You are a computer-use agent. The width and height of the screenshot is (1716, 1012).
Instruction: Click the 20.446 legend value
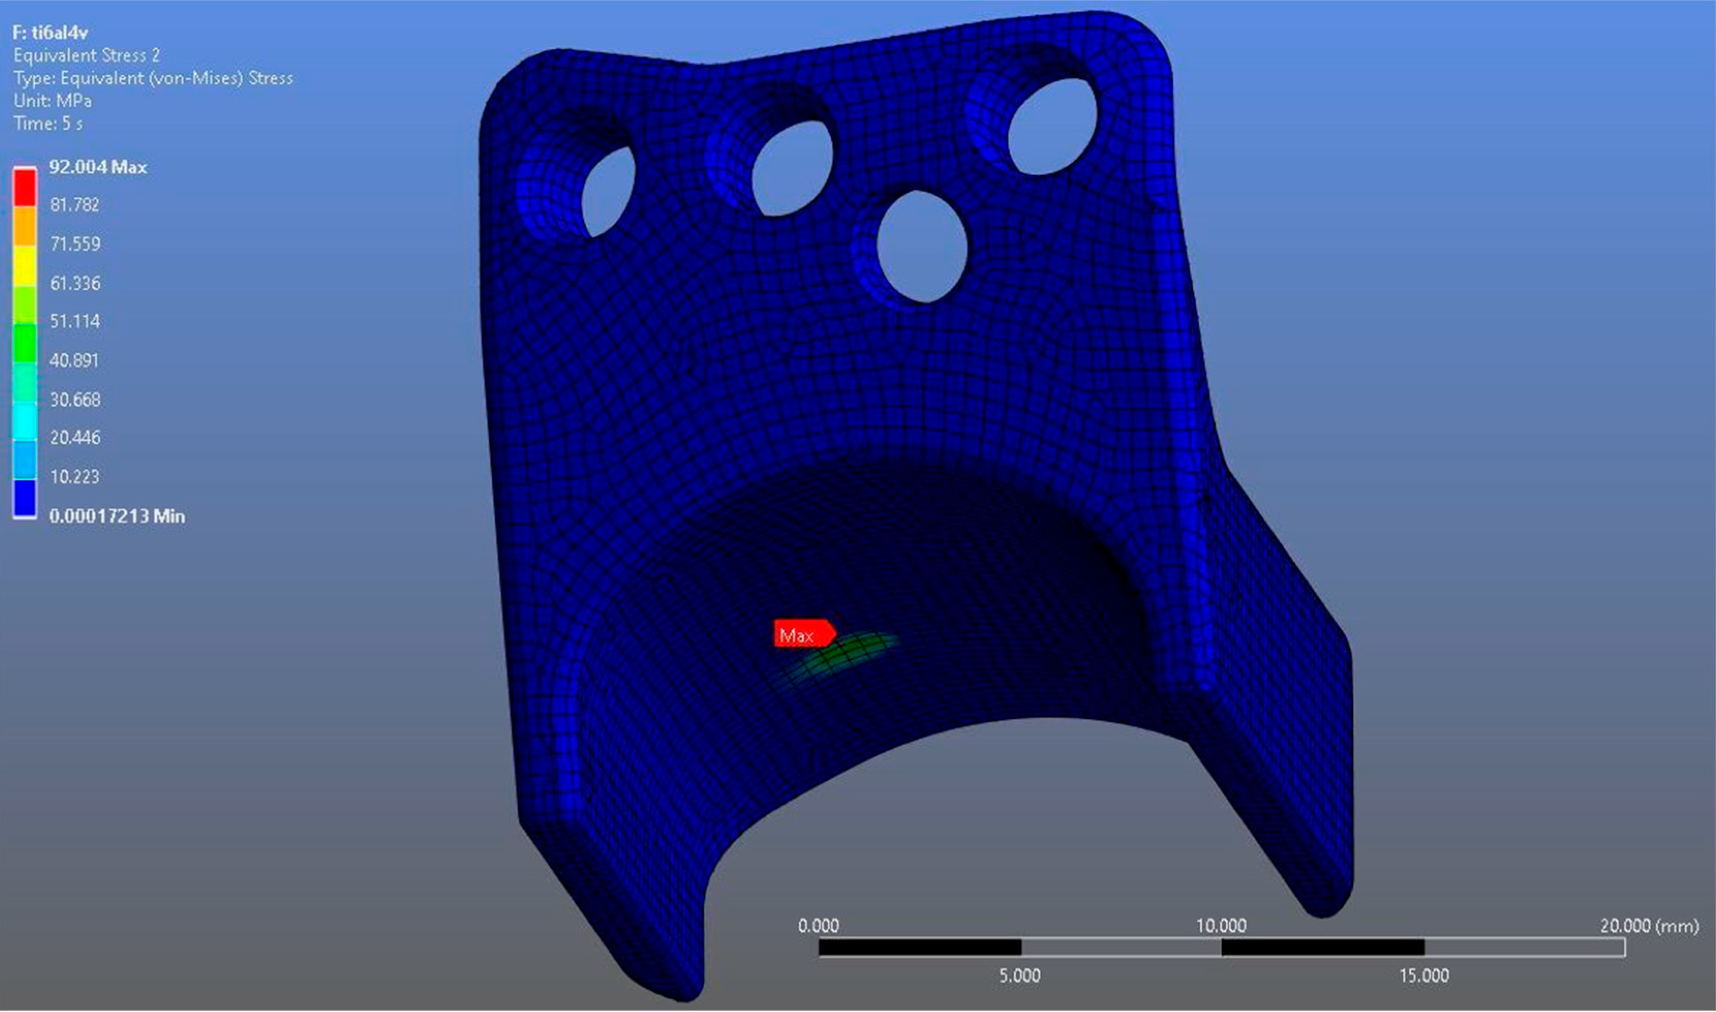[x=75, y=437]
